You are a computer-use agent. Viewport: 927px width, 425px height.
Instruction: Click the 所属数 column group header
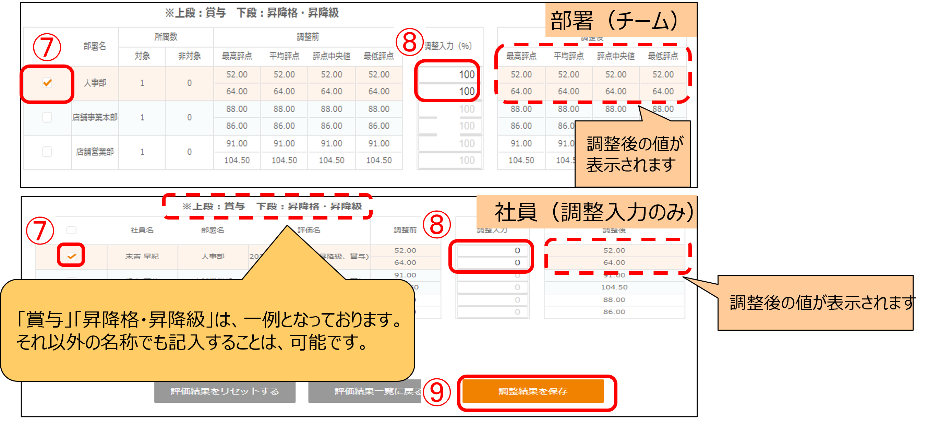click(x=166, y=37)
